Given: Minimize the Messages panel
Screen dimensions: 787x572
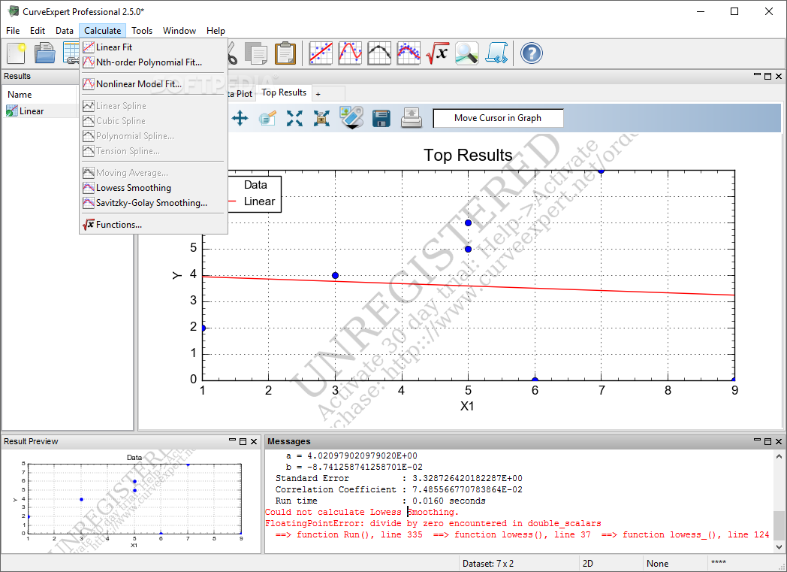Looking at the screenshot, I should pos(757,440).
